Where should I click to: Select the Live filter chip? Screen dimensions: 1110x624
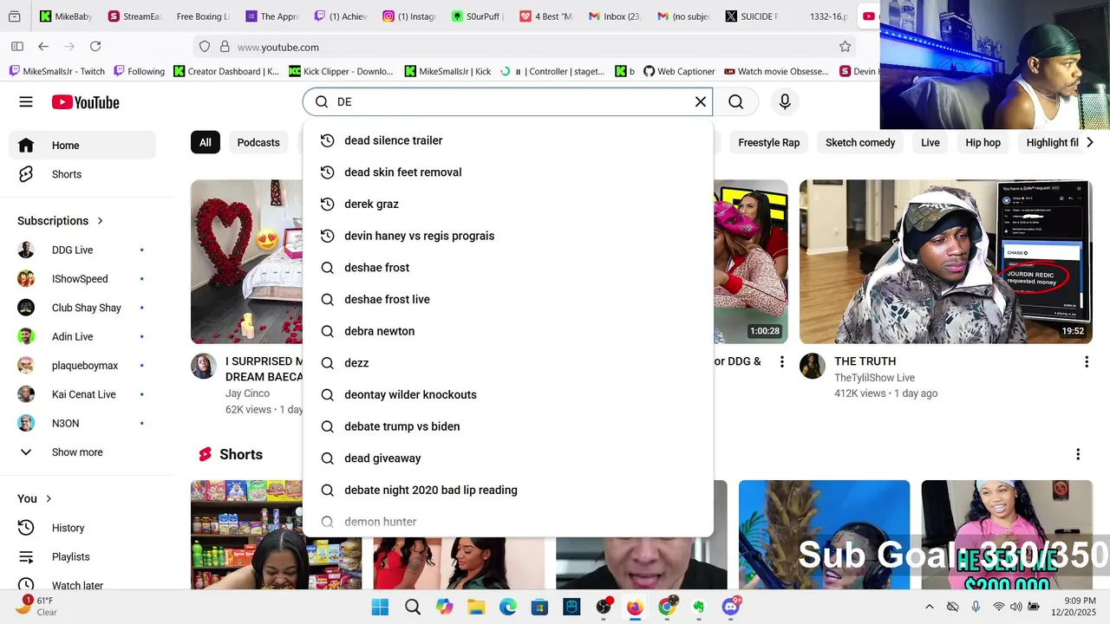[930, 142]
